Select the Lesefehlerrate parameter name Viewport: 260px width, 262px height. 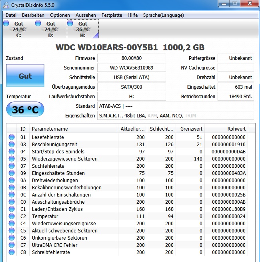point(48,137)
